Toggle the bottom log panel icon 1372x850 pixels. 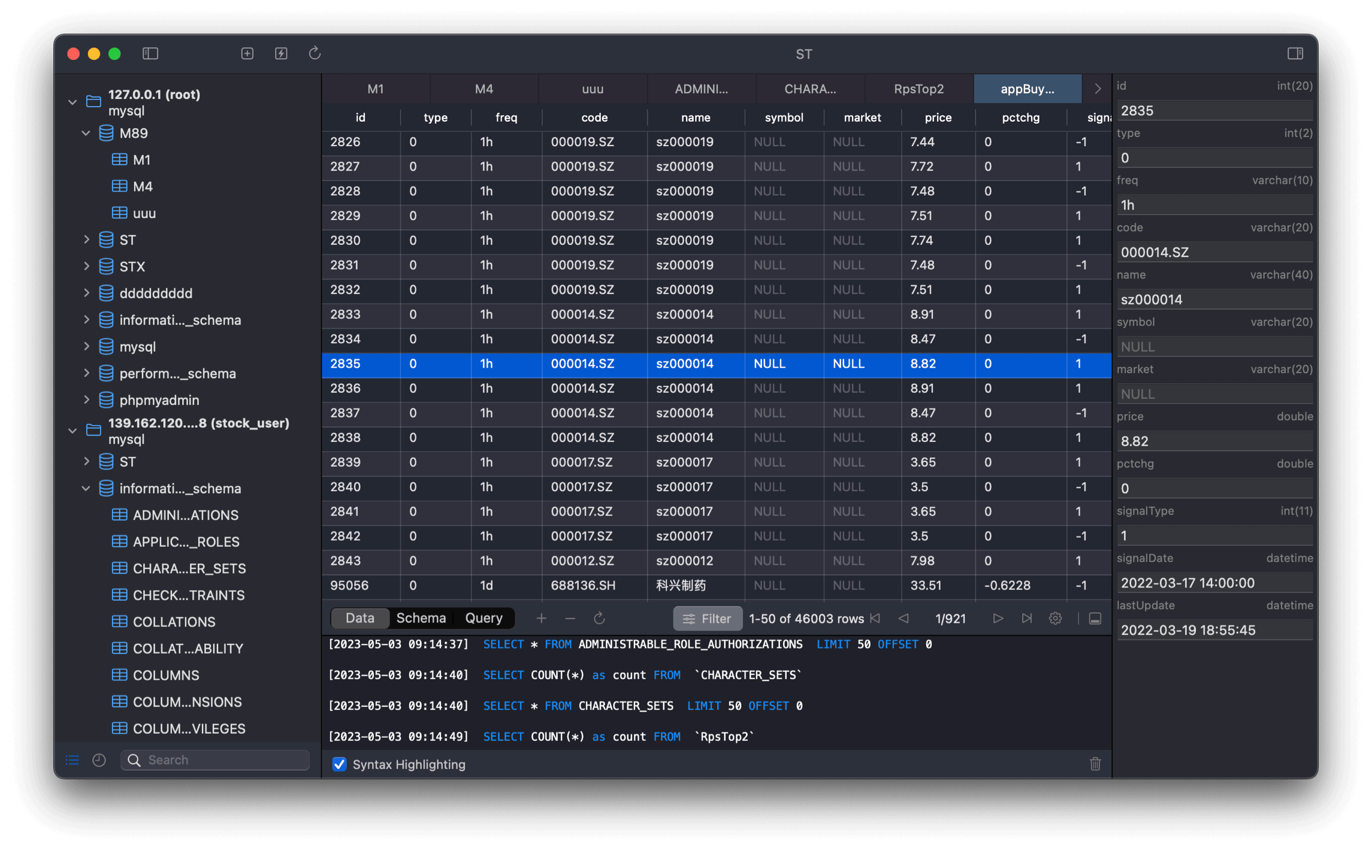pos(1095,618)
